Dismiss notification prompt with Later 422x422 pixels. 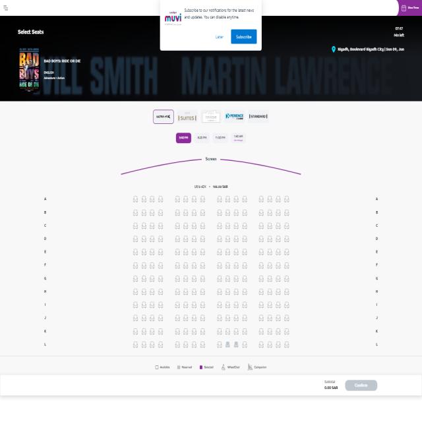click(220, 37)
